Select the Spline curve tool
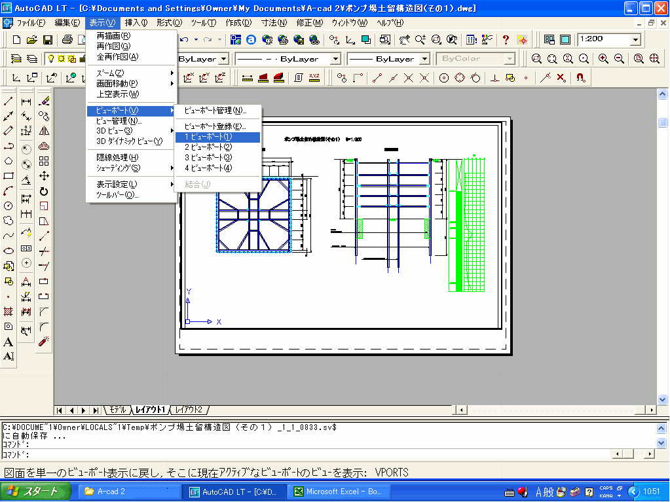Image resolution: width=670 pixels, height=502 pixels. tap(8, 236)
